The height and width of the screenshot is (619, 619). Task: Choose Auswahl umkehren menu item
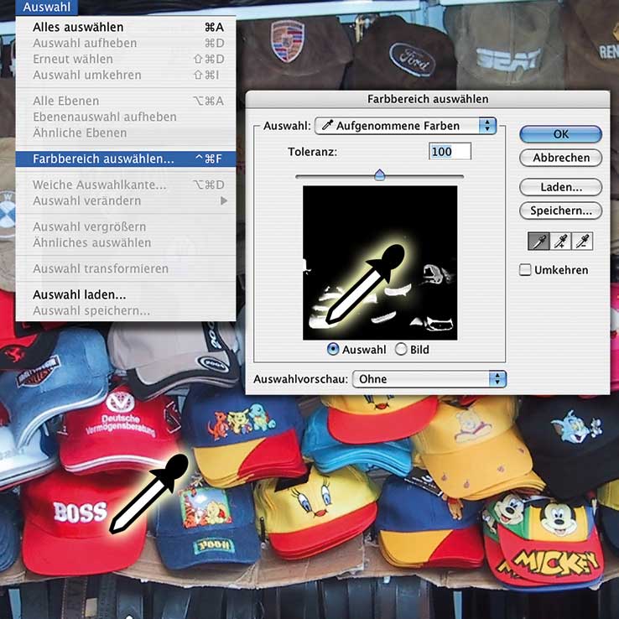pyautogui.click(x=126, y=75)
